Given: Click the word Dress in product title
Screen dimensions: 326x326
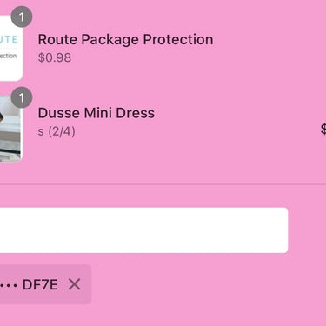Looking at the screenshot, I should tap(136, 113).
